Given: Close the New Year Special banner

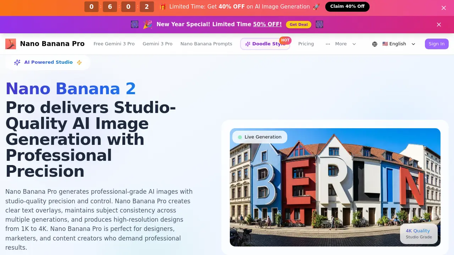Looking at the screenshot, I should (439, 24).
